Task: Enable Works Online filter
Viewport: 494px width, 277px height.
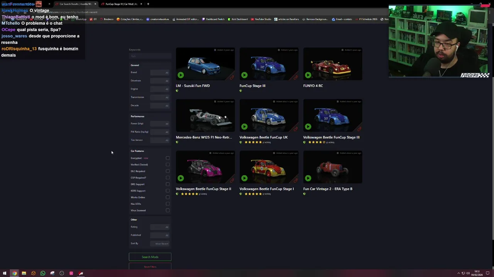Action: pos(167,197)
